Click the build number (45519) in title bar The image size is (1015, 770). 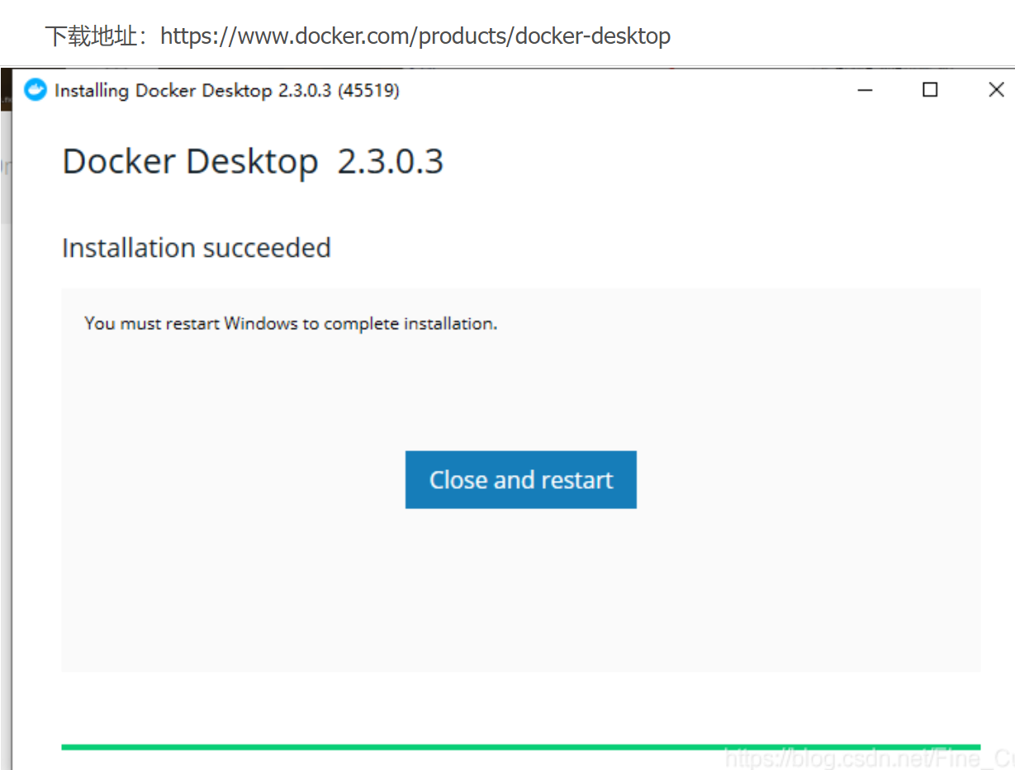click(368, 91)
